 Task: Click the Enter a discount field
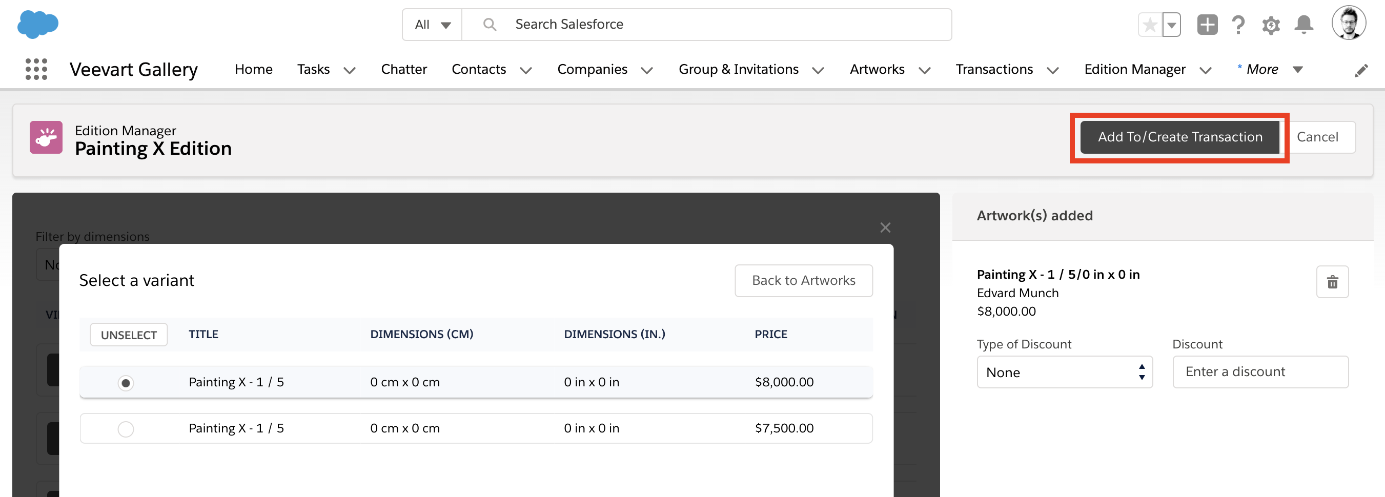coord(1260,371)
